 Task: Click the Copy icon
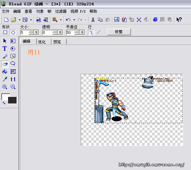[x=100, y=20]
